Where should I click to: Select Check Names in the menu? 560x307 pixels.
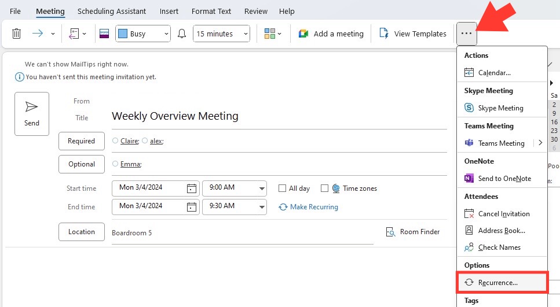click(502, 247)
